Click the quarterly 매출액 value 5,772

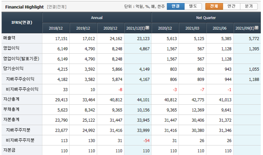tap(254, 39)
